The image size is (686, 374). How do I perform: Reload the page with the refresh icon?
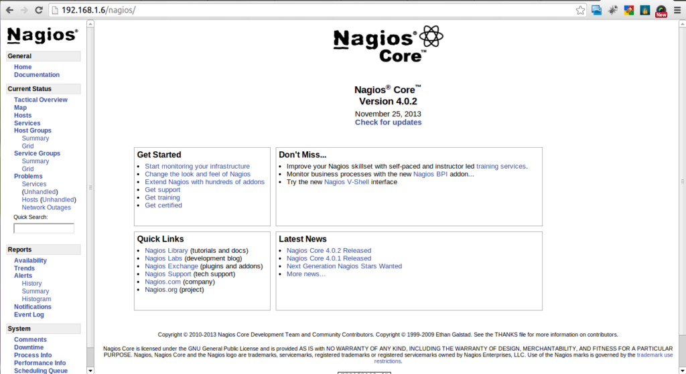click(x=38, y=10)
